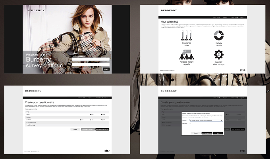270x159 pixels.
Task: Expand Admin tools in admin hub screen
Action: point(235,17)
